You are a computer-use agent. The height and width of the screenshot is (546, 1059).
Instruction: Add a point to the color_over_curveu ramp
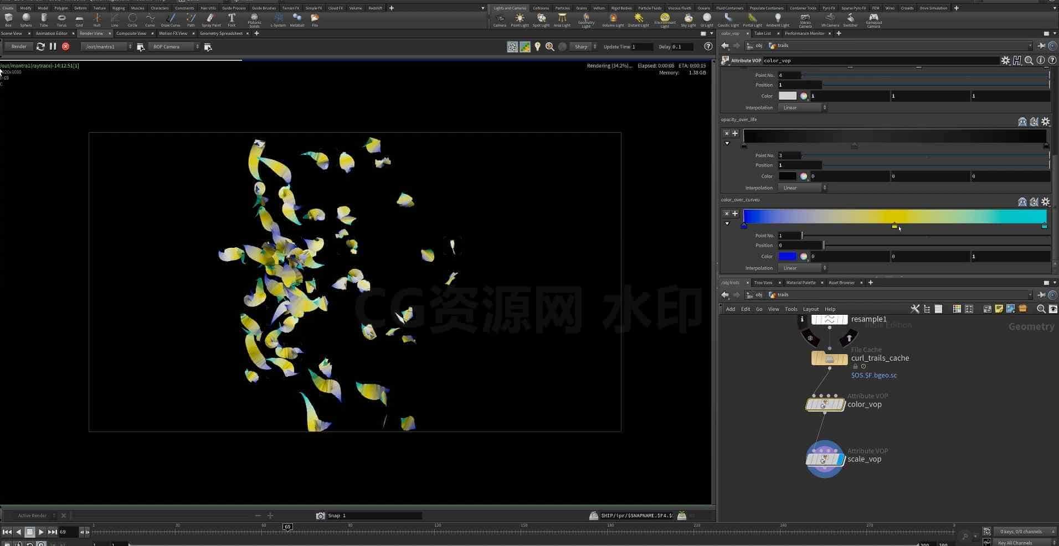[x=735, y=214]
